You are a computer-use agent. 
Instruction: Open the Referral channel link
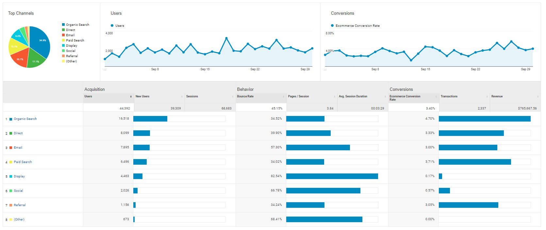[x=20, y=205]
